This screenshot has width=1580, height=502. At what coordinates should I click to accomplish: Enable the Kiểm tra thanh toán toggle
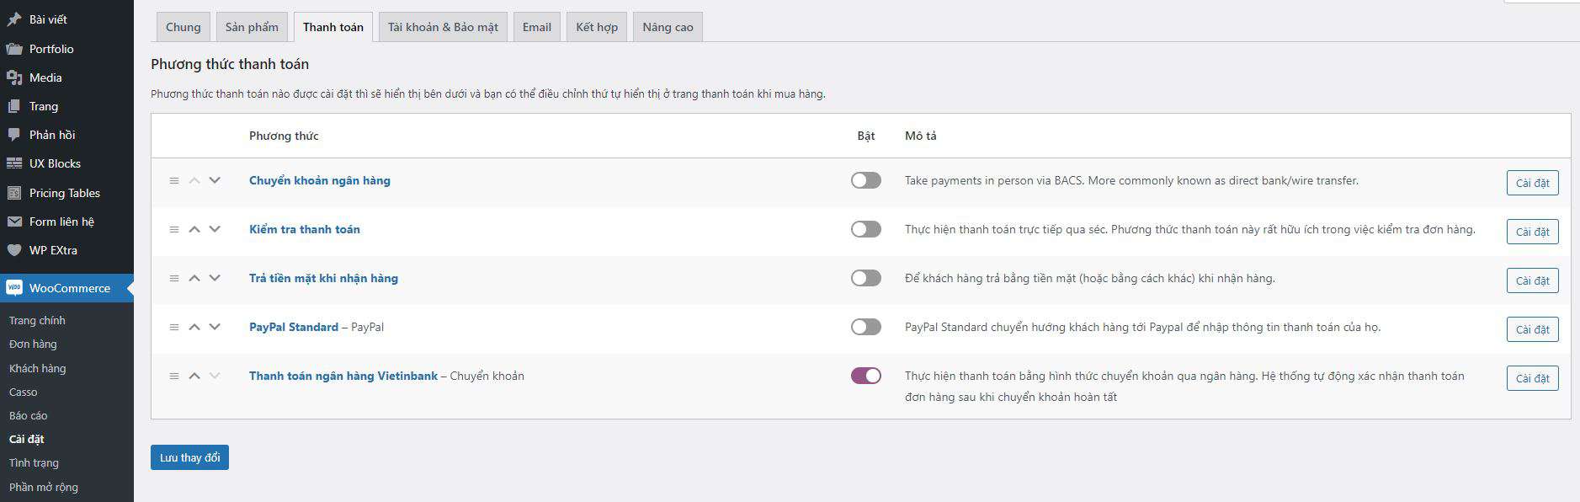click(866, 229)
